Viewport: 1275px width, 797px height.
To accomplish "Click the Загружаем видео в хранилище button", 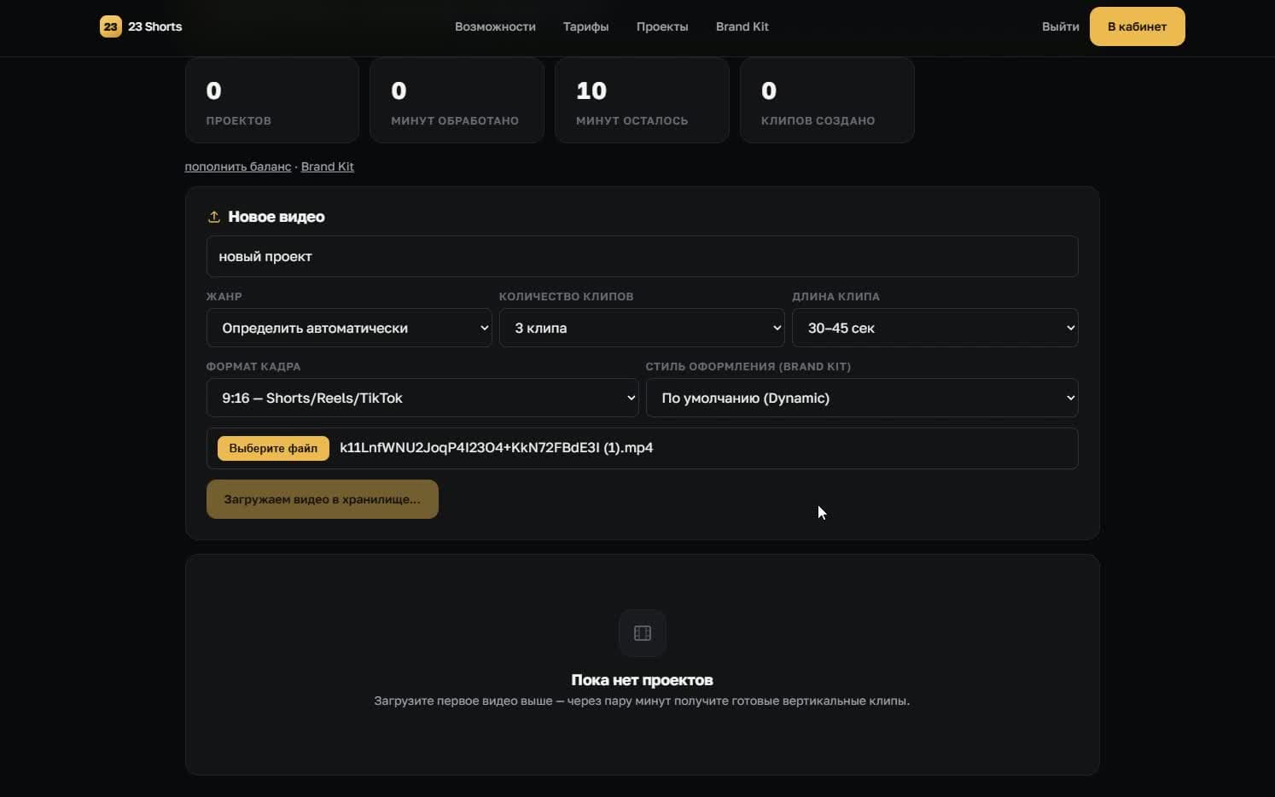I will click(x=323, y=499).
